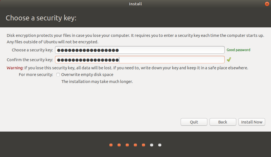Select the first white progress dot
Viewport: 271px width, 157px height.
(151, 145)
